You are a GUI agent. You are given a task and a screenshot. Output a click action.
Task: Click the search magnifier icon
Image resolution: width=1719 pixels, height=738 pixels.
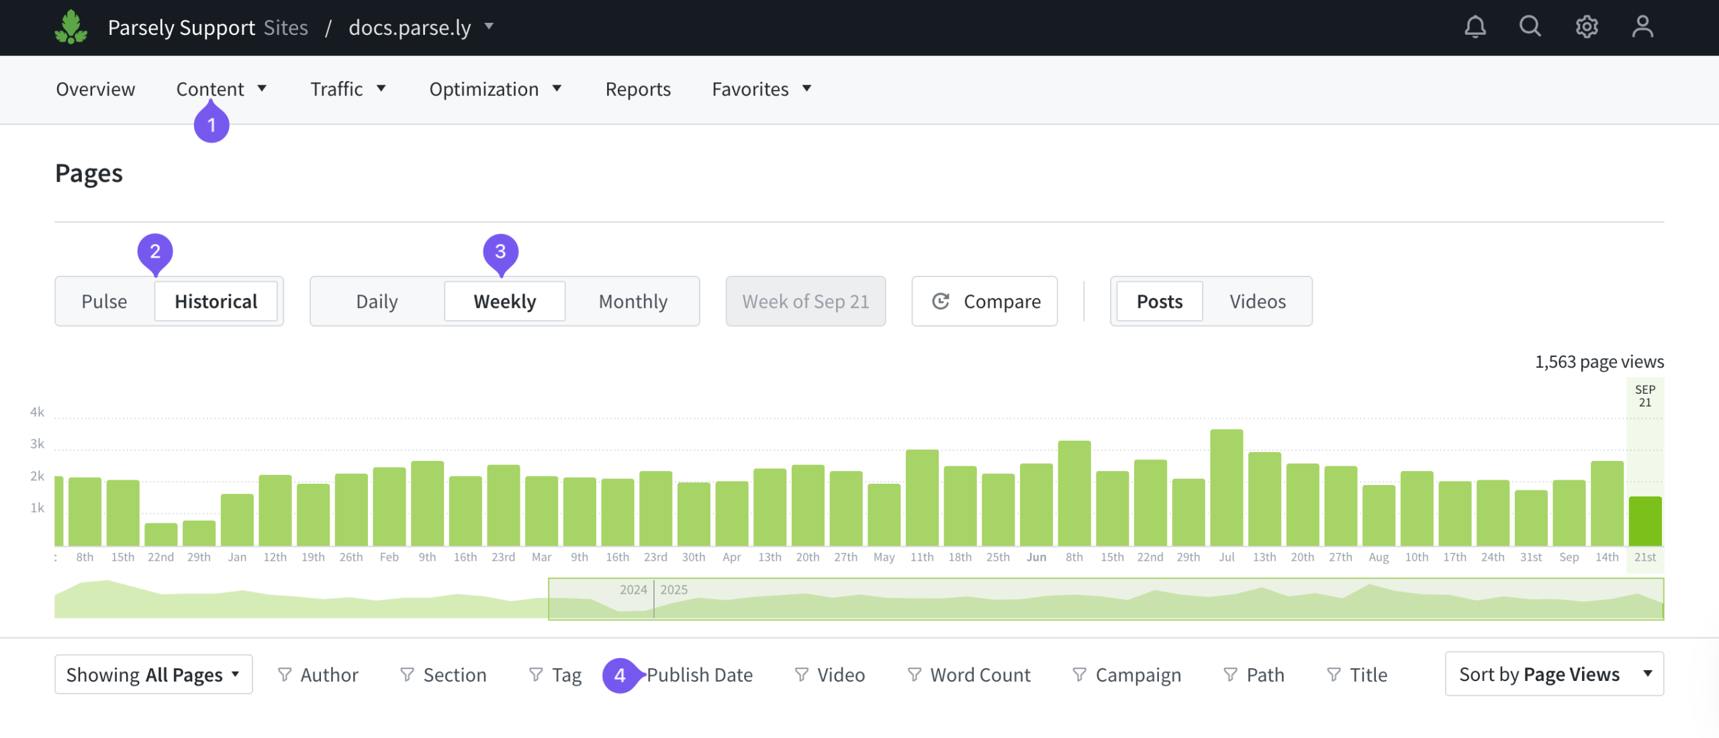pos(1530,27)
